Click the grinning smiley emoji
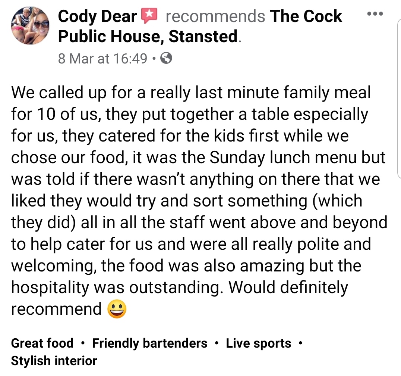The width and height of the screenshot is (401, 376). (x=117, y=309)
